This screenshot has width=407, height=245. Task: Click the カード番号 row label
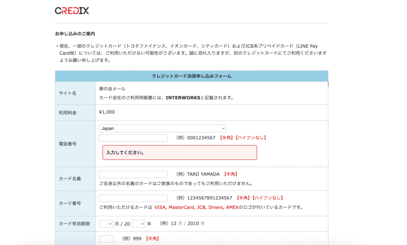click(x=70, y=203)
